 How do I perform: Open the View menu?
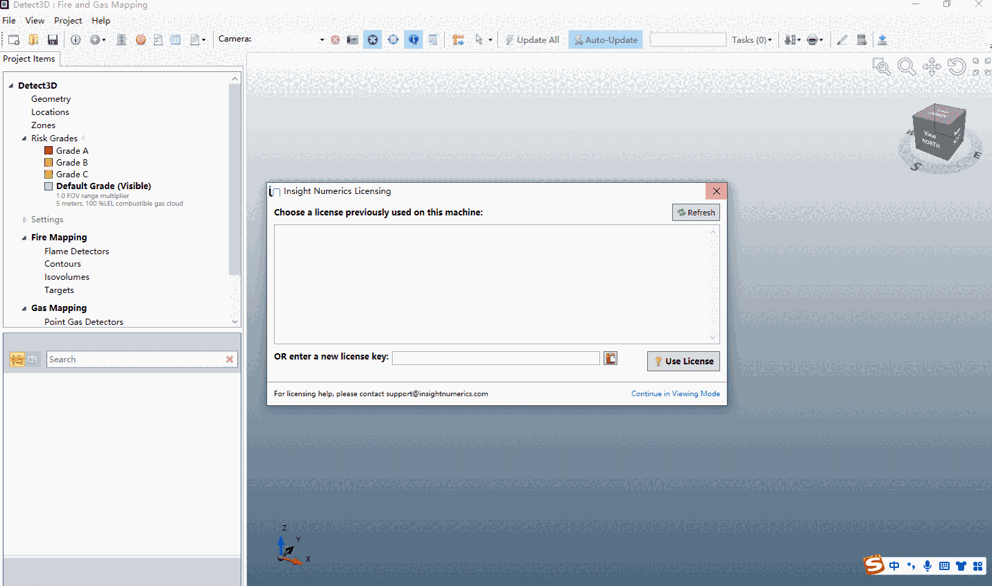pyautogui.click(x=35, y=21)
